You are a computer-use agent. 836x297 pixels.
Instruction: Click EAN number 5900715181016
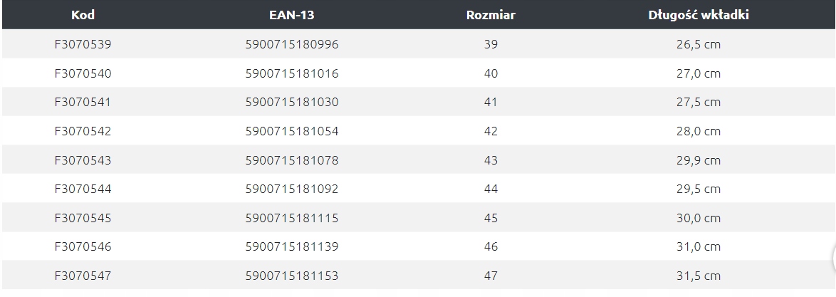pyautogui.click(x=292, y=73)
